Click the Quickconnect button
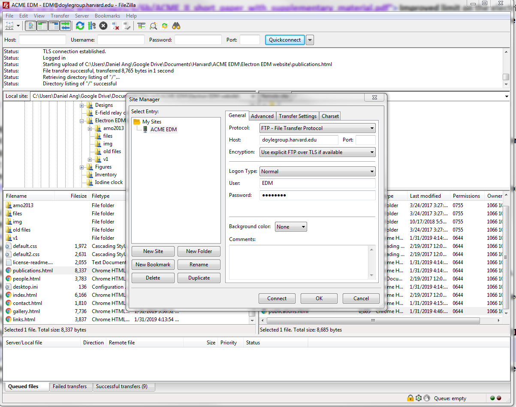This screenshot has width=516, height=407. pos(285,40)
